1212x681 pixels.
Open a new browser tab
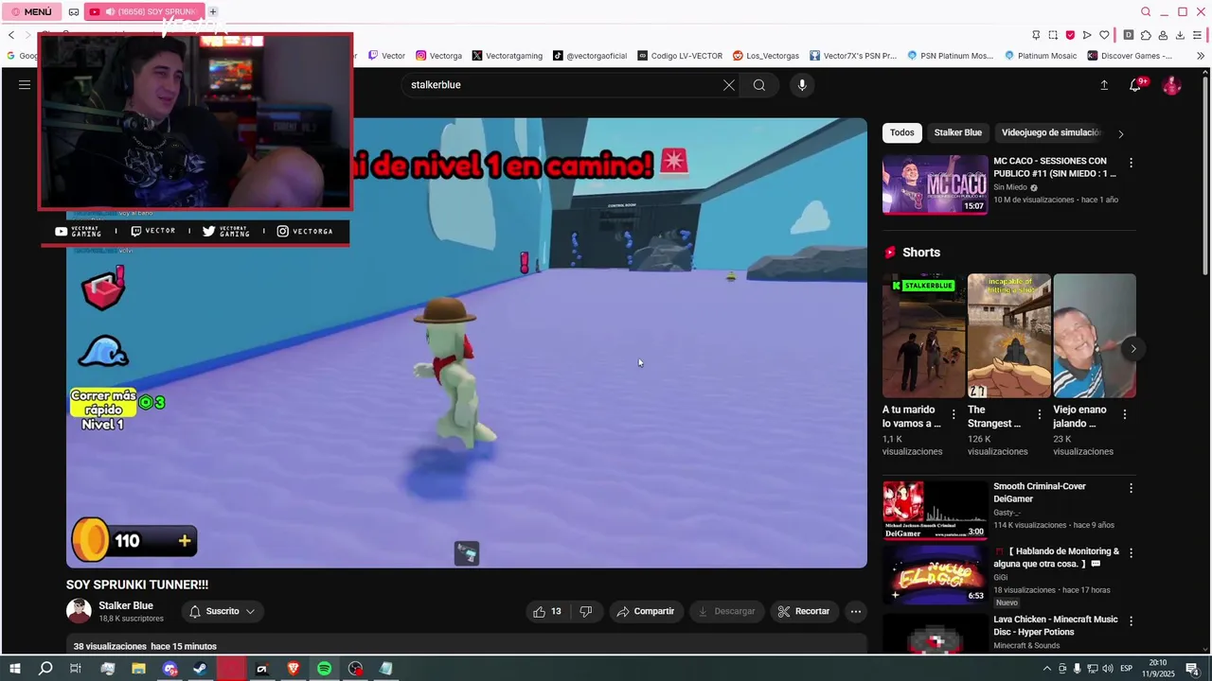(x=213, y=11)
